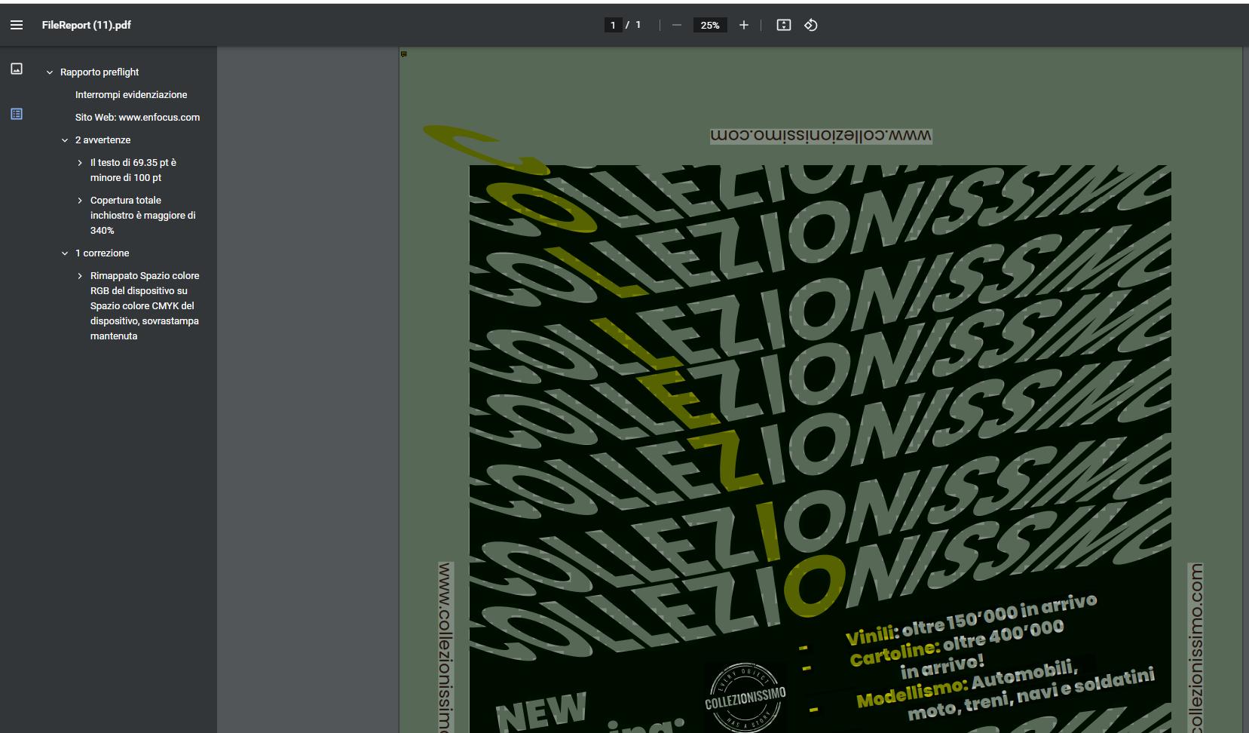The width and height of the screenshot is (1249, 733).
Task: Jump to 'Il testo di 69.35 pt è minore di 100 pt'
Action: coord(133,170)
